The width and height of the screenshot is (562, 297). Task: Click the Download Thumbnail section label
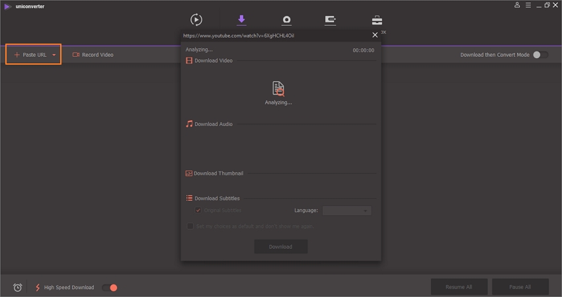coord(219,173)
